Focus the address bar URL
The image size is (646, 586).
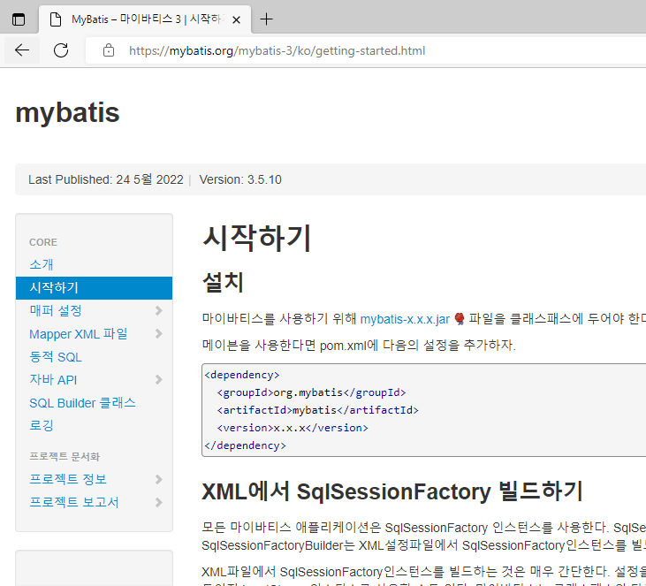277,50
